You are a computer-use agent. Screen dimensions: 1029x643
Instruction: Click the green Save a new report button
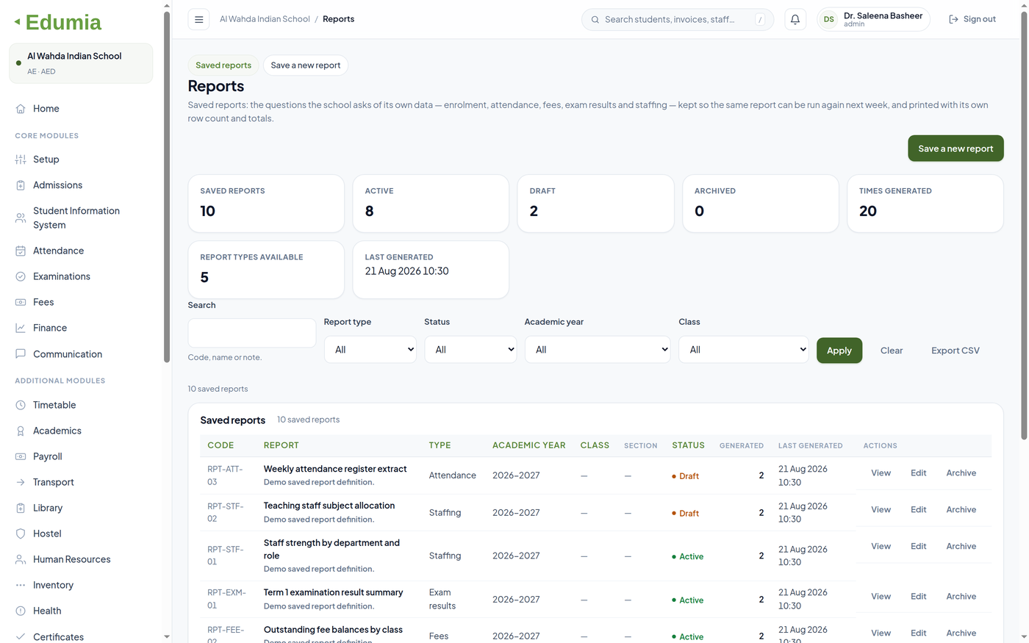[955, 148]
